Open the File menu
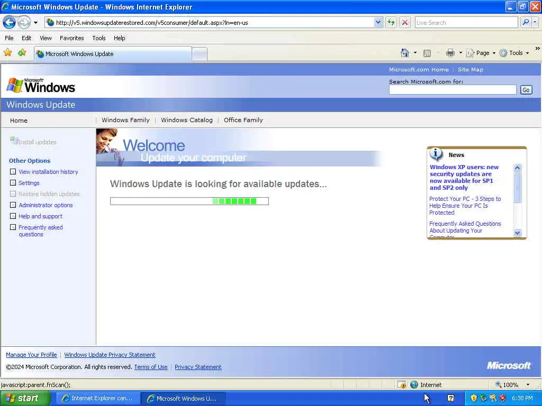The height and width of the screenshot is (406, 542). point(10,38)
